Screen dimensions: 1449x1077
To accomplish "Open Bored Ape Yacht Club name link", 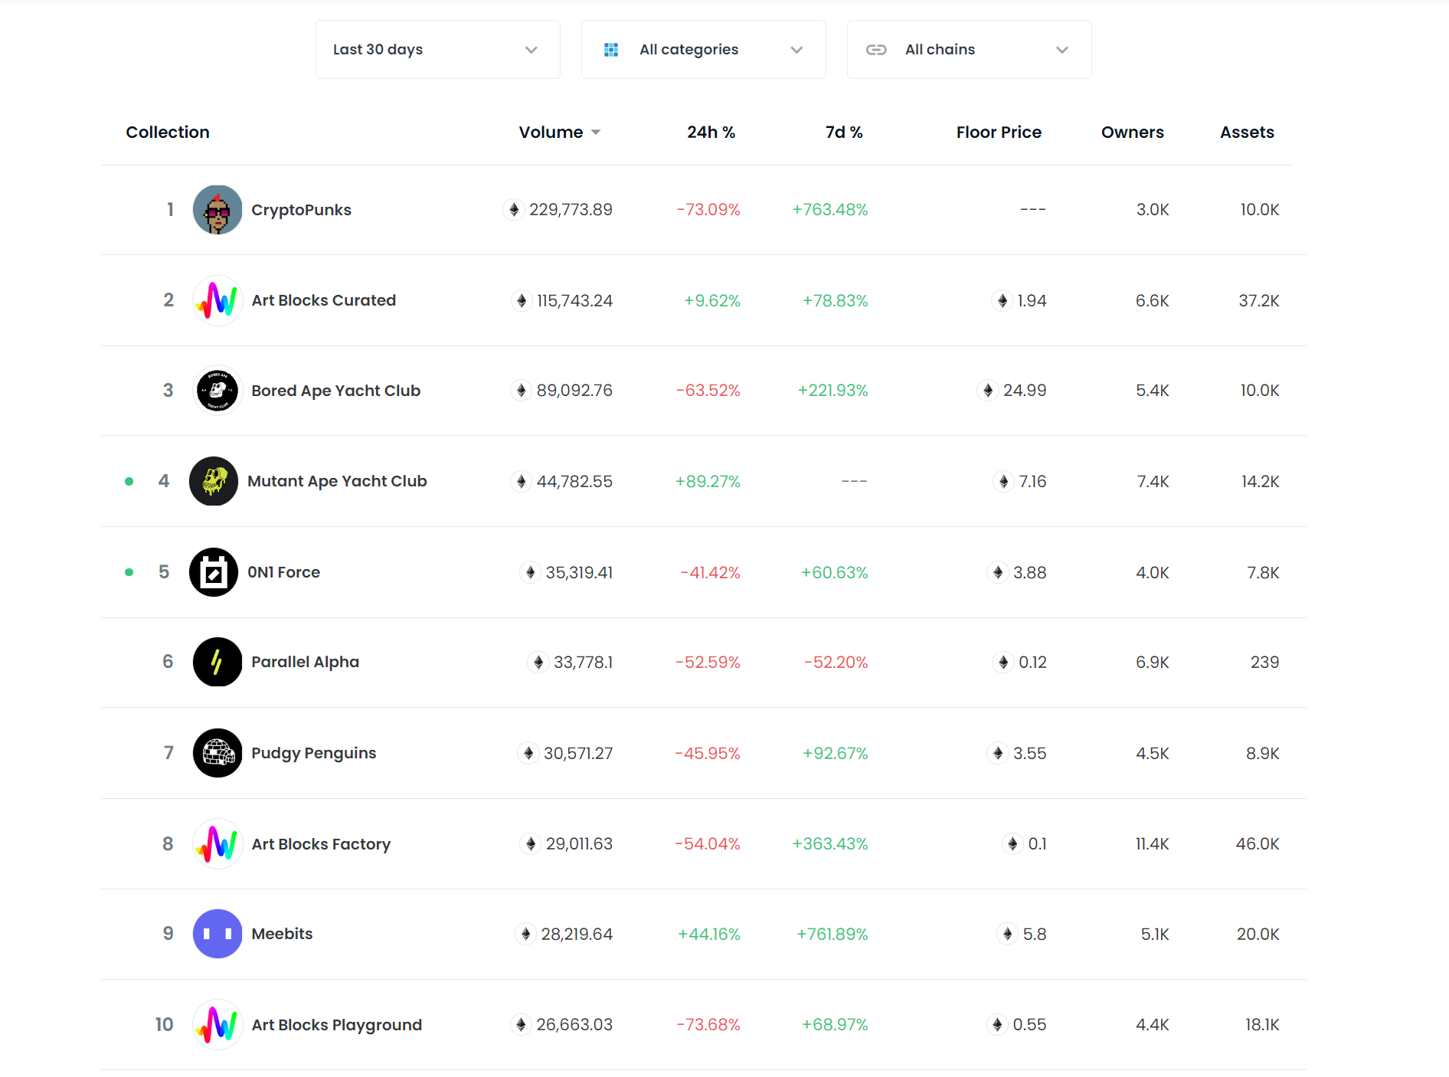I will (335, 391).
